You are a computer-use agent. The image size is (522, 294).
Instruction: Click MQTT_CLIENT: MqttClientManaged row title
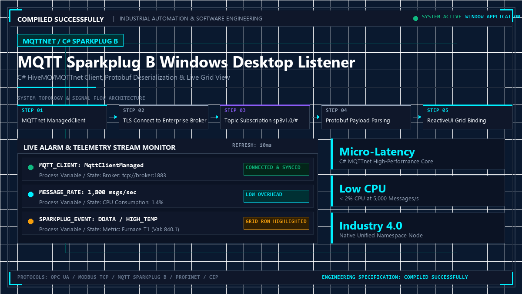[x=91, y=165]
